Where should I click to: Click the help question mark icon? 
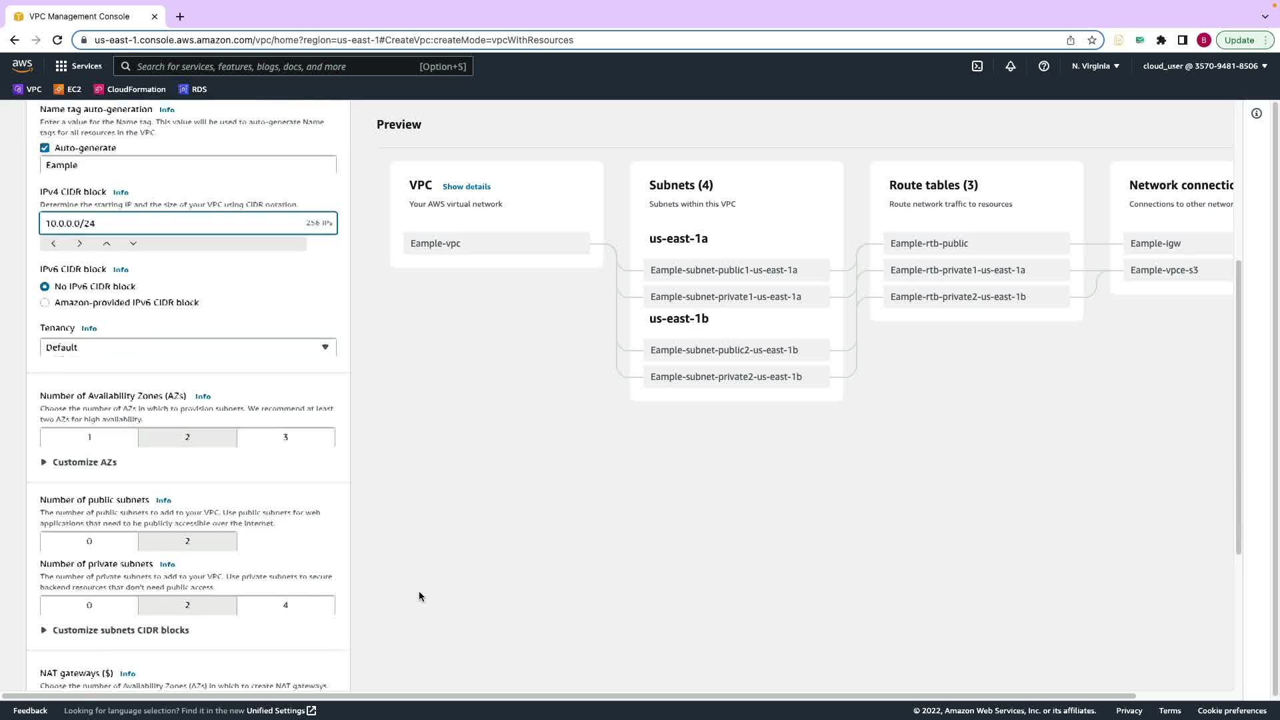click(1043, 66)
